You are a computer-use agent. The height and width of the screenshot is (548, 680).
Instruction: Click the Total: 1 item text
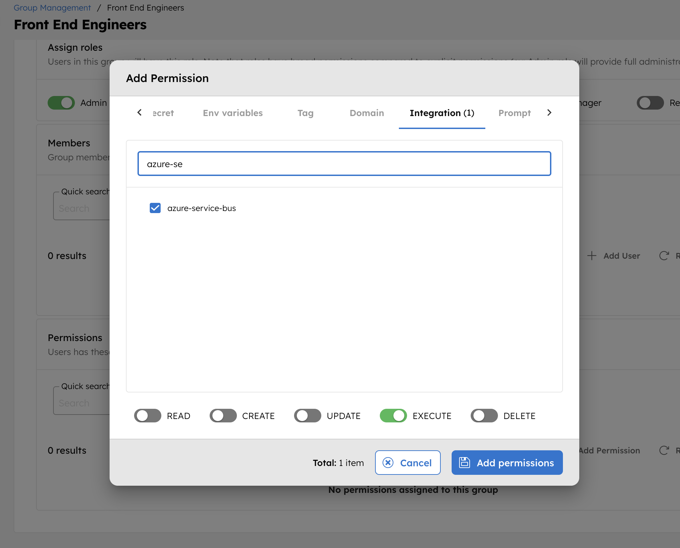(x=338, y=463)
